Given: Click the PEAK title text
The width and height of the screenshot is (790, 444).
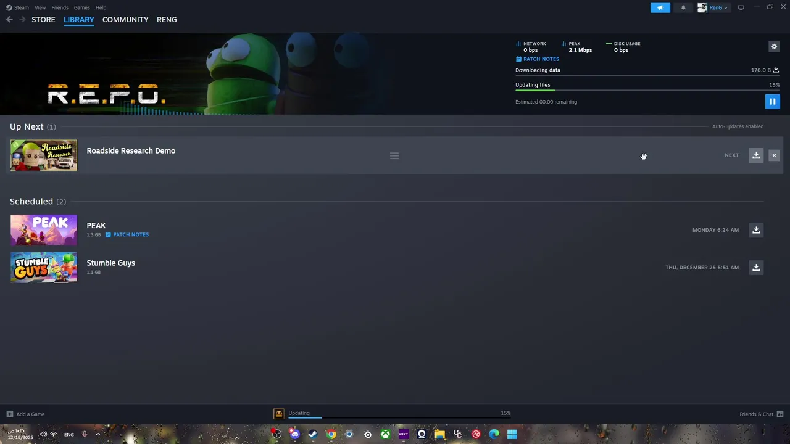Looking at the screenshot, I should 96,226.
